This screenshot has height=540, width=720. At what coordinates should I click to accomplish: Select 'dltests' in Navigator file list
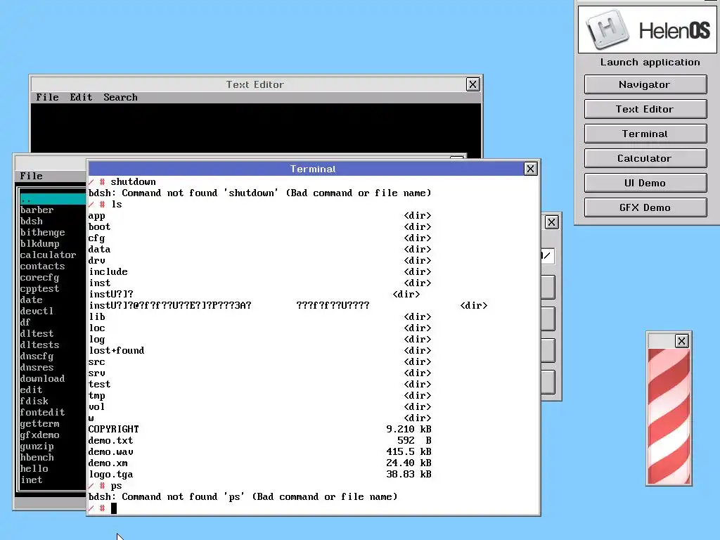tap(39, 345)
